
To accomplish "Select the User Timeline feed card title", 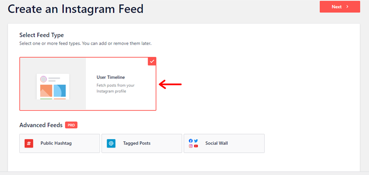I will coord(111,77).
